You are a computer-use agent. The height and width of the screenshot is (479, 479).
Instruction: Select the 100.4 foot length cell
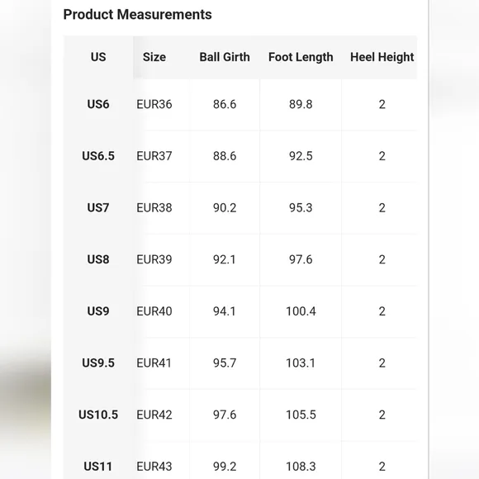tap(301, 311)
